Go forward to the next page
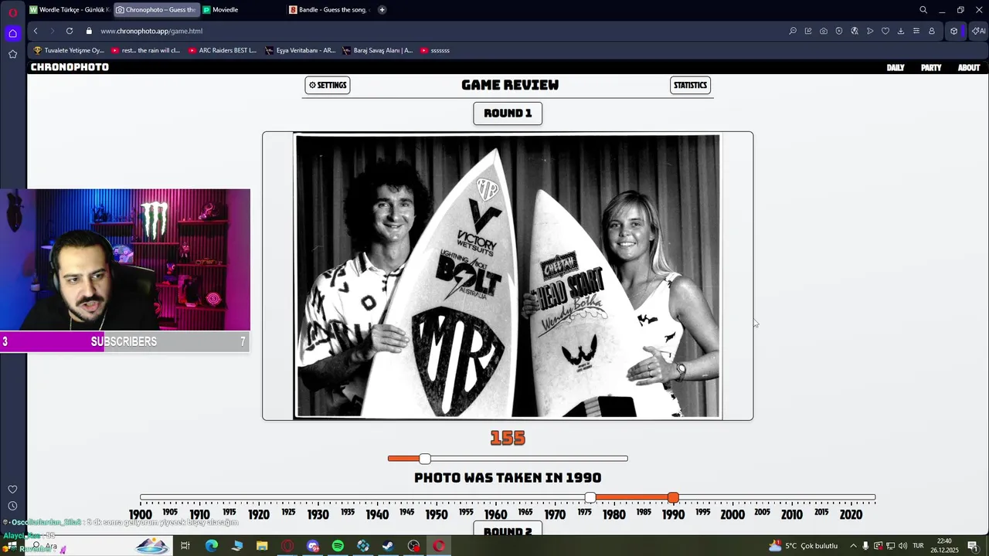Viewport: 989px width, 556px height. [53, 31]
